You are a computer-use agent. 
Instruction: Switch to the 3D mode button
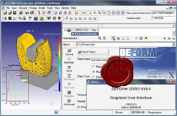point(42,18)
